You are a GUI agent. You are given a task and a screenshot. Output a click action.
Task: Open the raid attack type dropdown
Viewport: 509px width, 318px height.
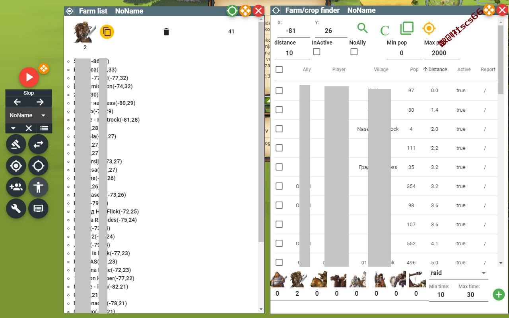click(458, 273)
